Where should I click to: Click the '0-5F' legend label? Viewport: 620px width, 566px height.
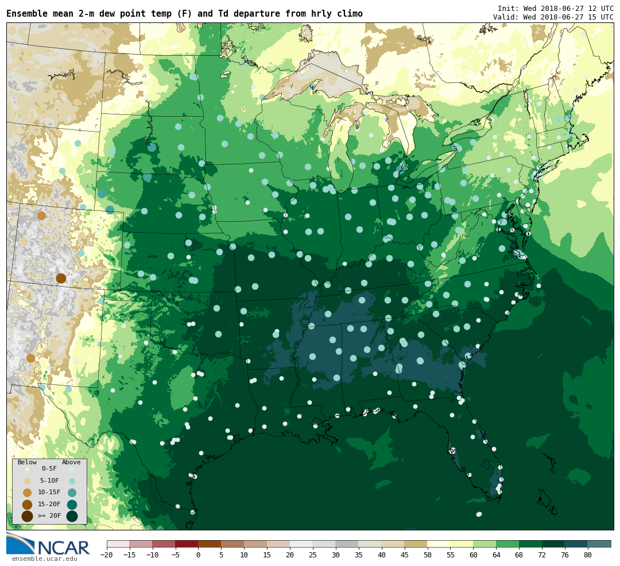tap(49, 469)
